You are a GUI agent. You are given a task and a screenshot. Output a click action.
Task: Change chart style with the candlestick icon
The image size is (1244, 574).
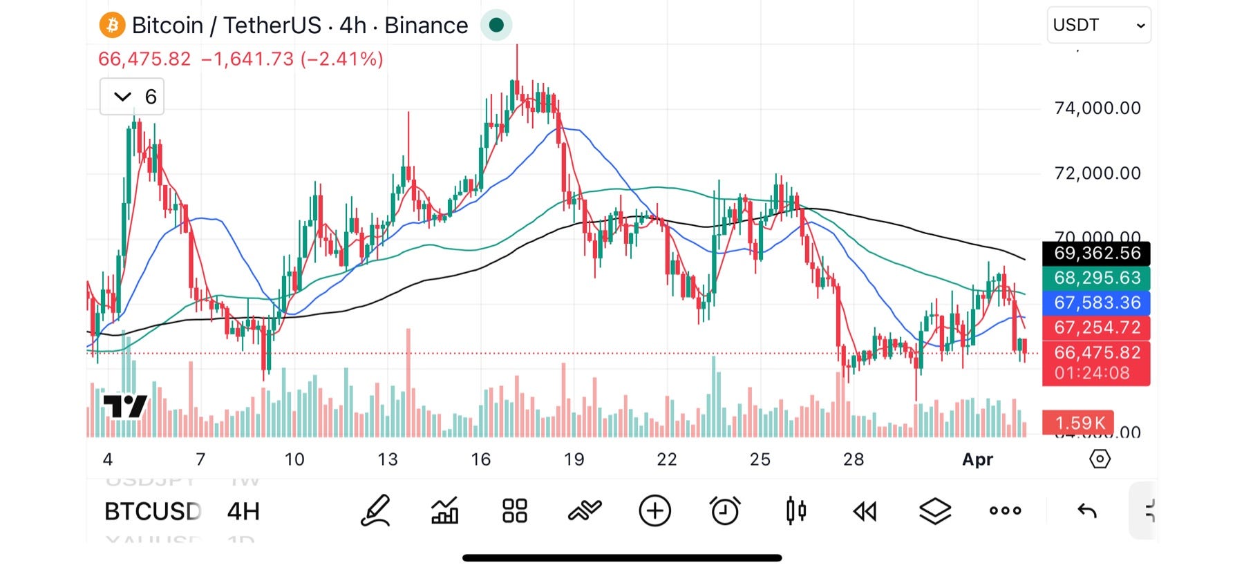pos(795,511)
